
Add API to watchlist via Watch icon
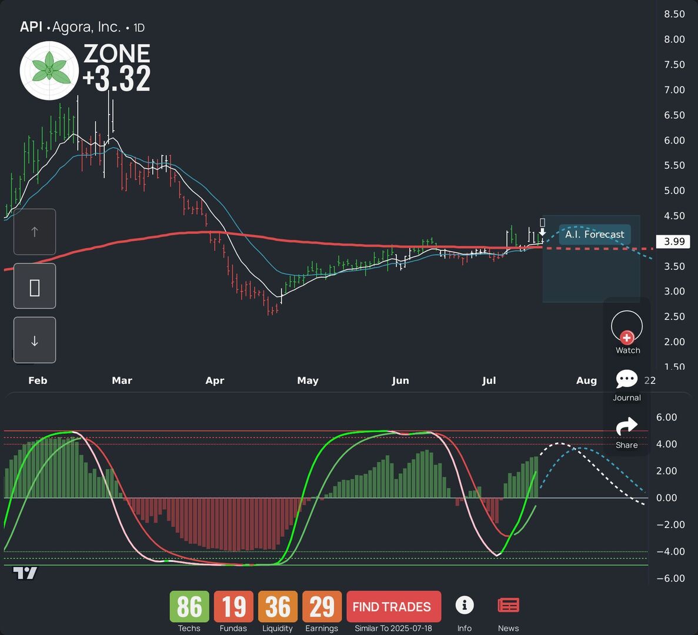coord(627,327)
